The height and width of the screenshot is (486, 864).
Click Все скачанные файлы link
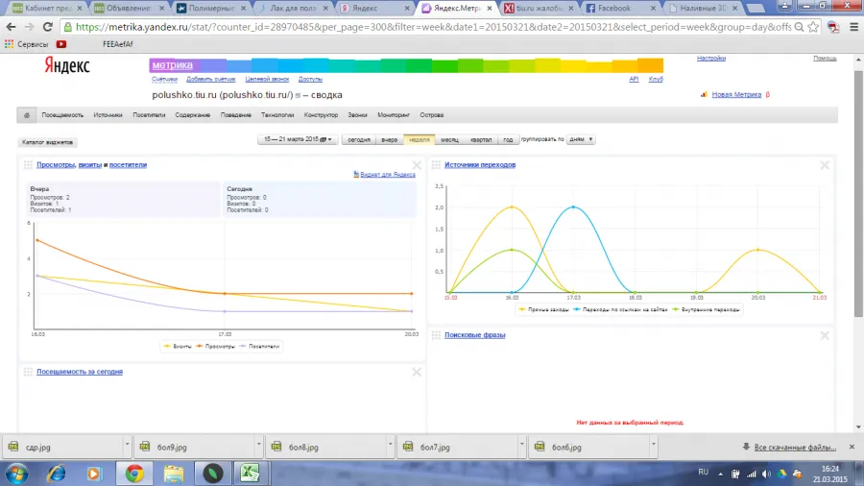(x=795, y=447)
